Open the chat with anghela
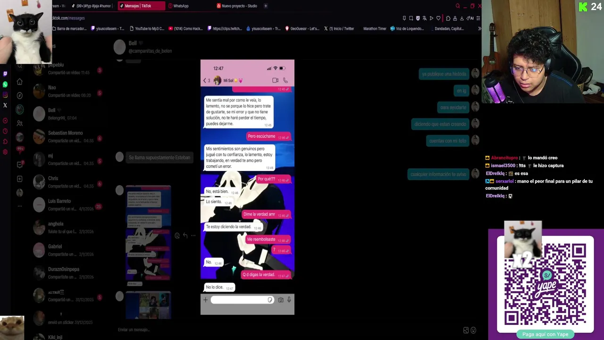604x340 pixels. click(68, 227)
